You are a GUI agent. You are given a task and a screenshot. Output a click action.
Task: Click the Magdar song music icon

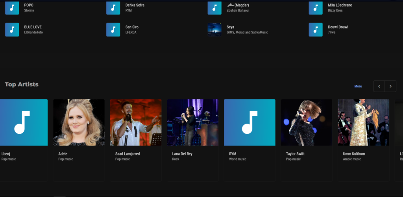point(214,8)
